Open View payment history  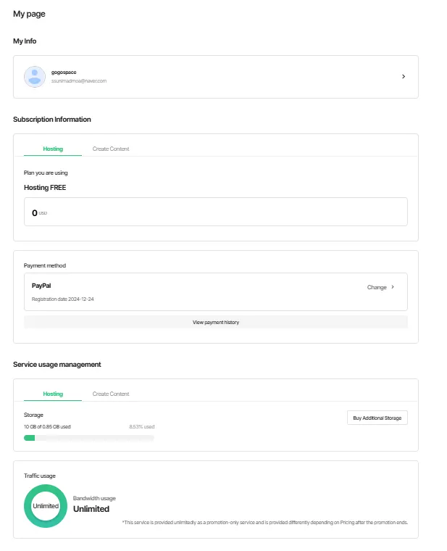pyautogui.click(x=215, y=322)
